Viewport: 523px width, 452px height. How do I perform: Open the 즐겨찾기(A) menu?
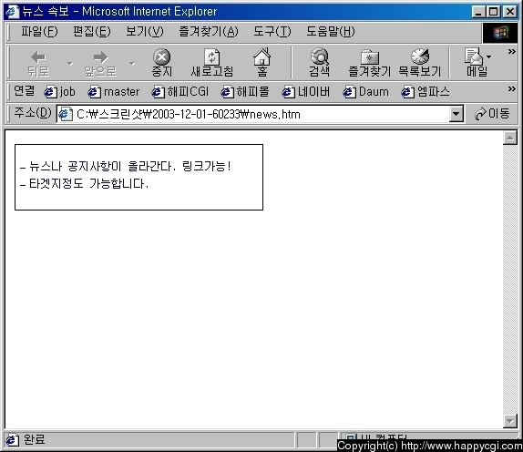pos(209,32)
